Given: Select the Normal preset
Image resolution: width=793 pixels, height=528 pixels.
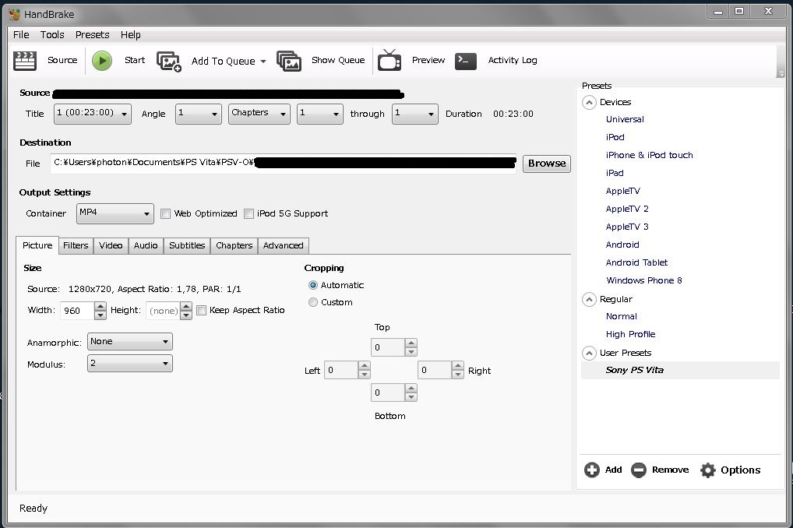Looking at the screenshot, I should [x=622, y=317].
